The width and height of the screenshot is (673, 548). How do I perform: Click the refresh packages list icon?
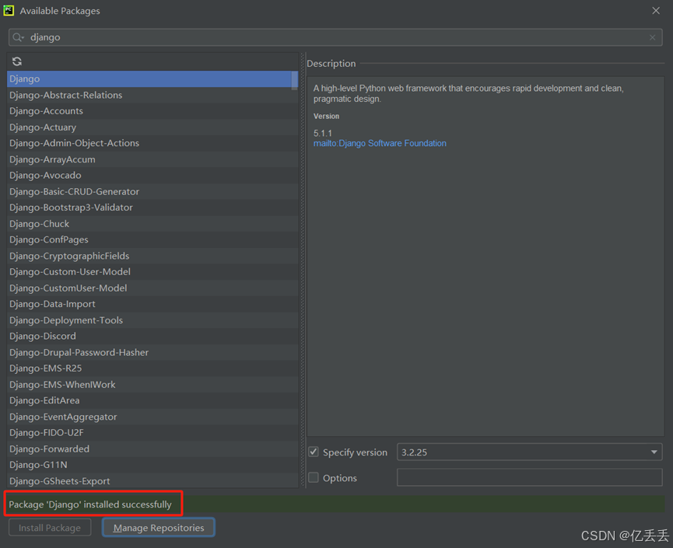(17, 61)
